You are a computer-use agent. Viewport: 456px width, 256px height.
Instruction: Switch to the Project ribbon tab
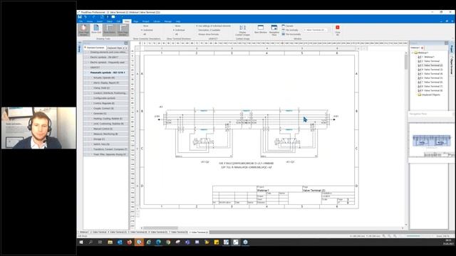tap(145, 21)
